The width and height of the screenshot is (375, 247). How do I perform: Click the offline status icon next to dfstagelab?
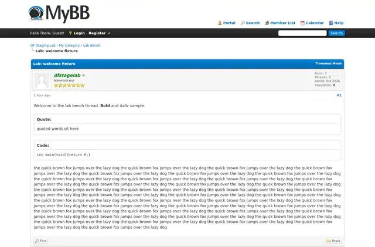[x=83, y=76]
